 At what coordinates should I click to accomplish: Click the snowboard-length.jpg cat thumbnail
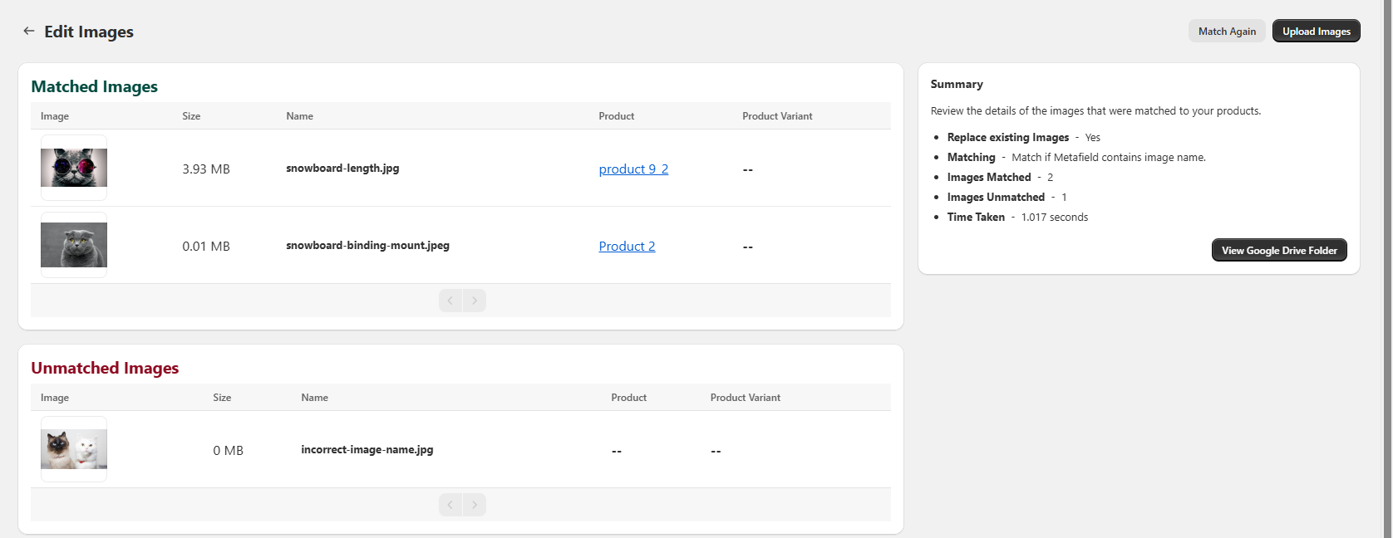(x=74, y=168)
